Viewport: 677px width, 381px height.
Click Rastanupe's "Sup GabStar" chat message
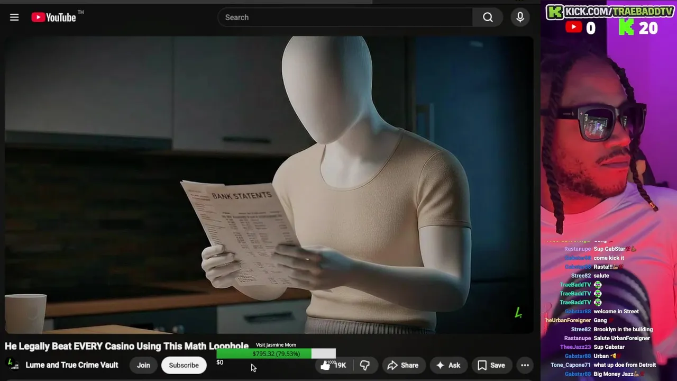(615, 249)
